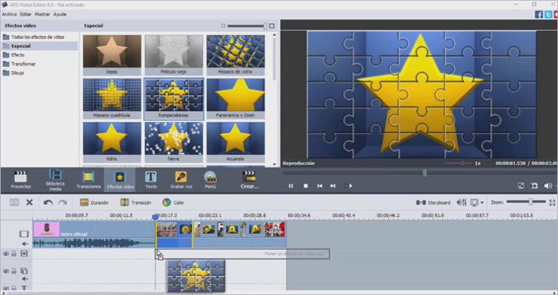Select the Acuarela effect thumbnail

[236, 142]
